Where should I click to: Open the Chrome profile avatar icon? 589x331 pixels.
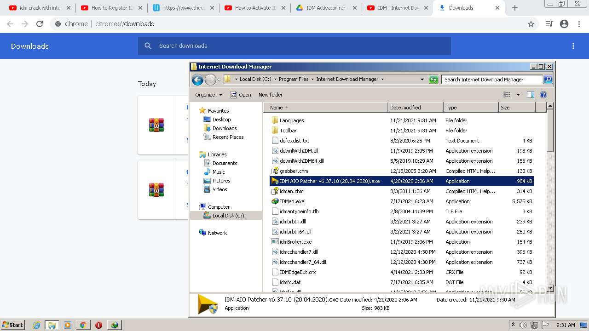coord(564,24)
